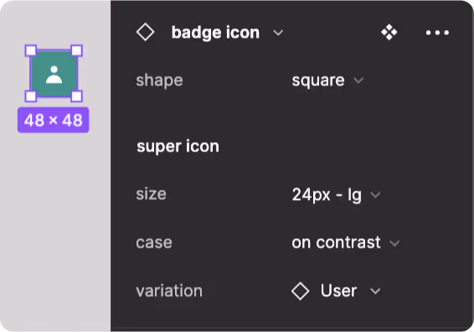The image size is (474, 332).
Task: Open the case dropdown showing on contrast
Action: pyautogui.click(x=346, y=243)
